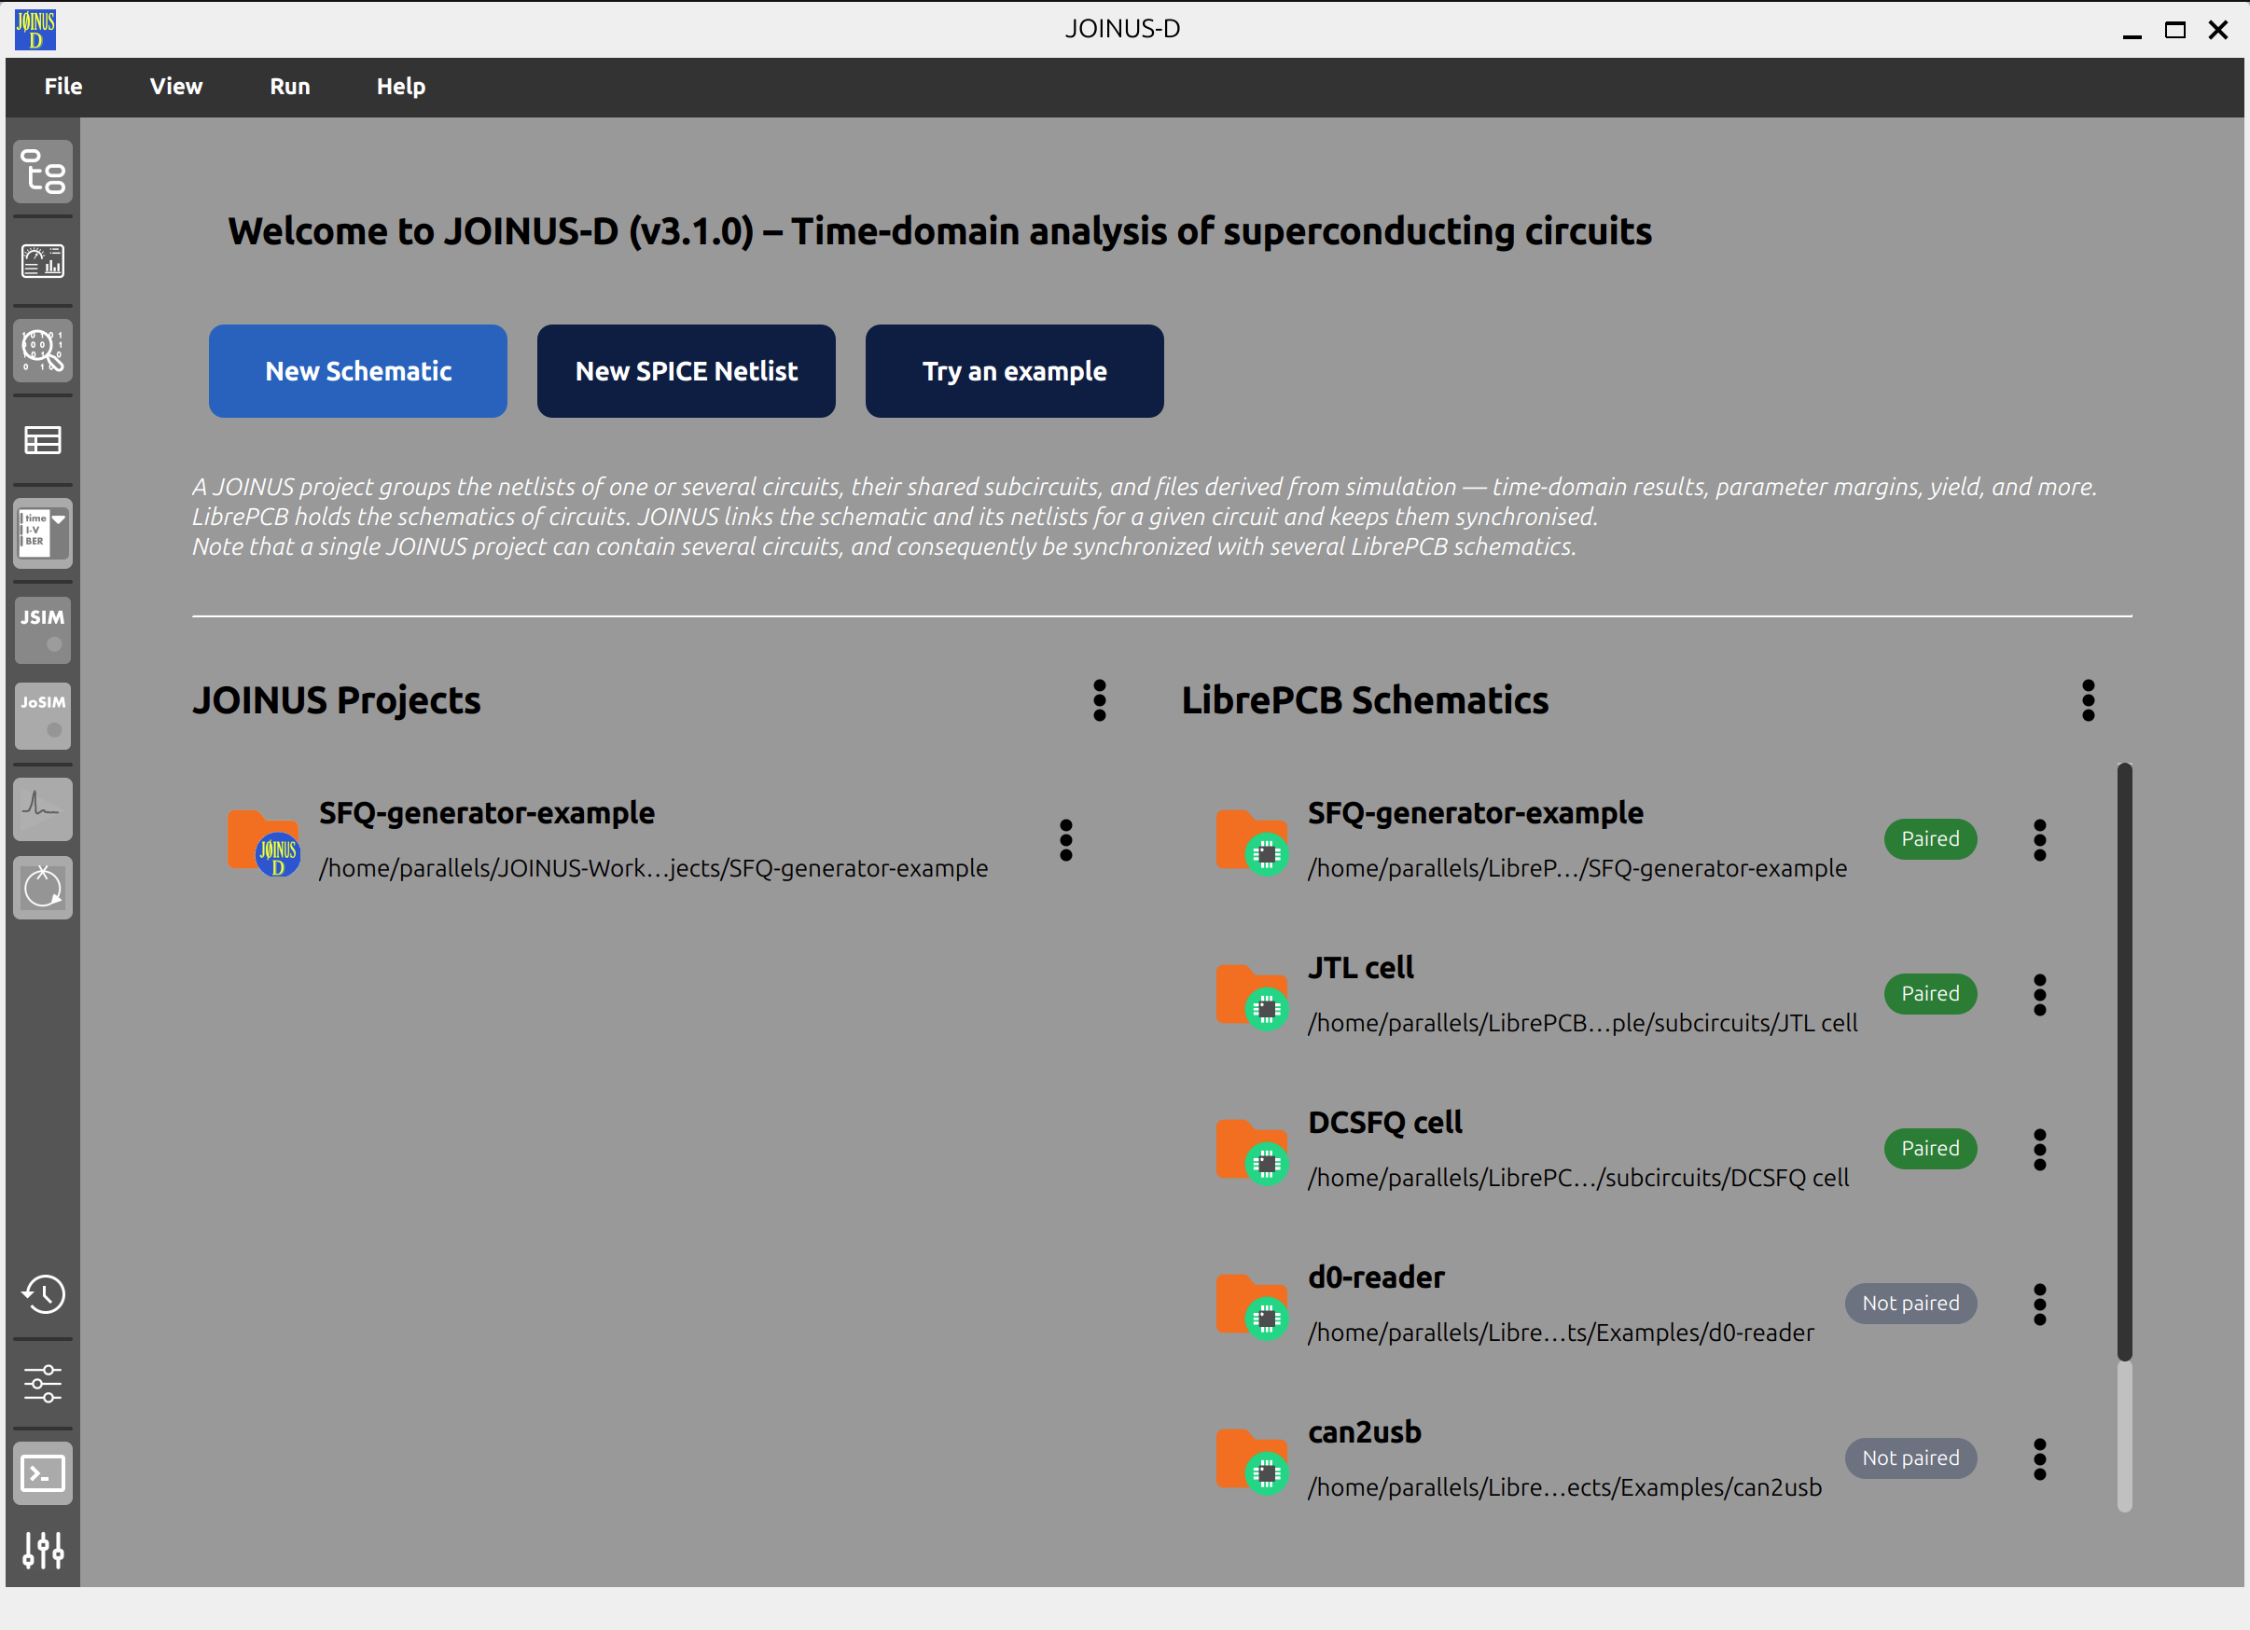The image size is (2250, 1630).
Task: Open the binary data magnifier tool
Action: pyautogui.click(x=43, y=351)
